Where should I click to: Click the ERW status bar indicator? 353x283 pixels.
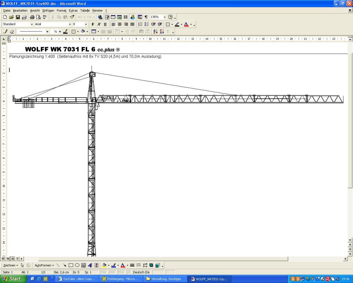point(121,272)
